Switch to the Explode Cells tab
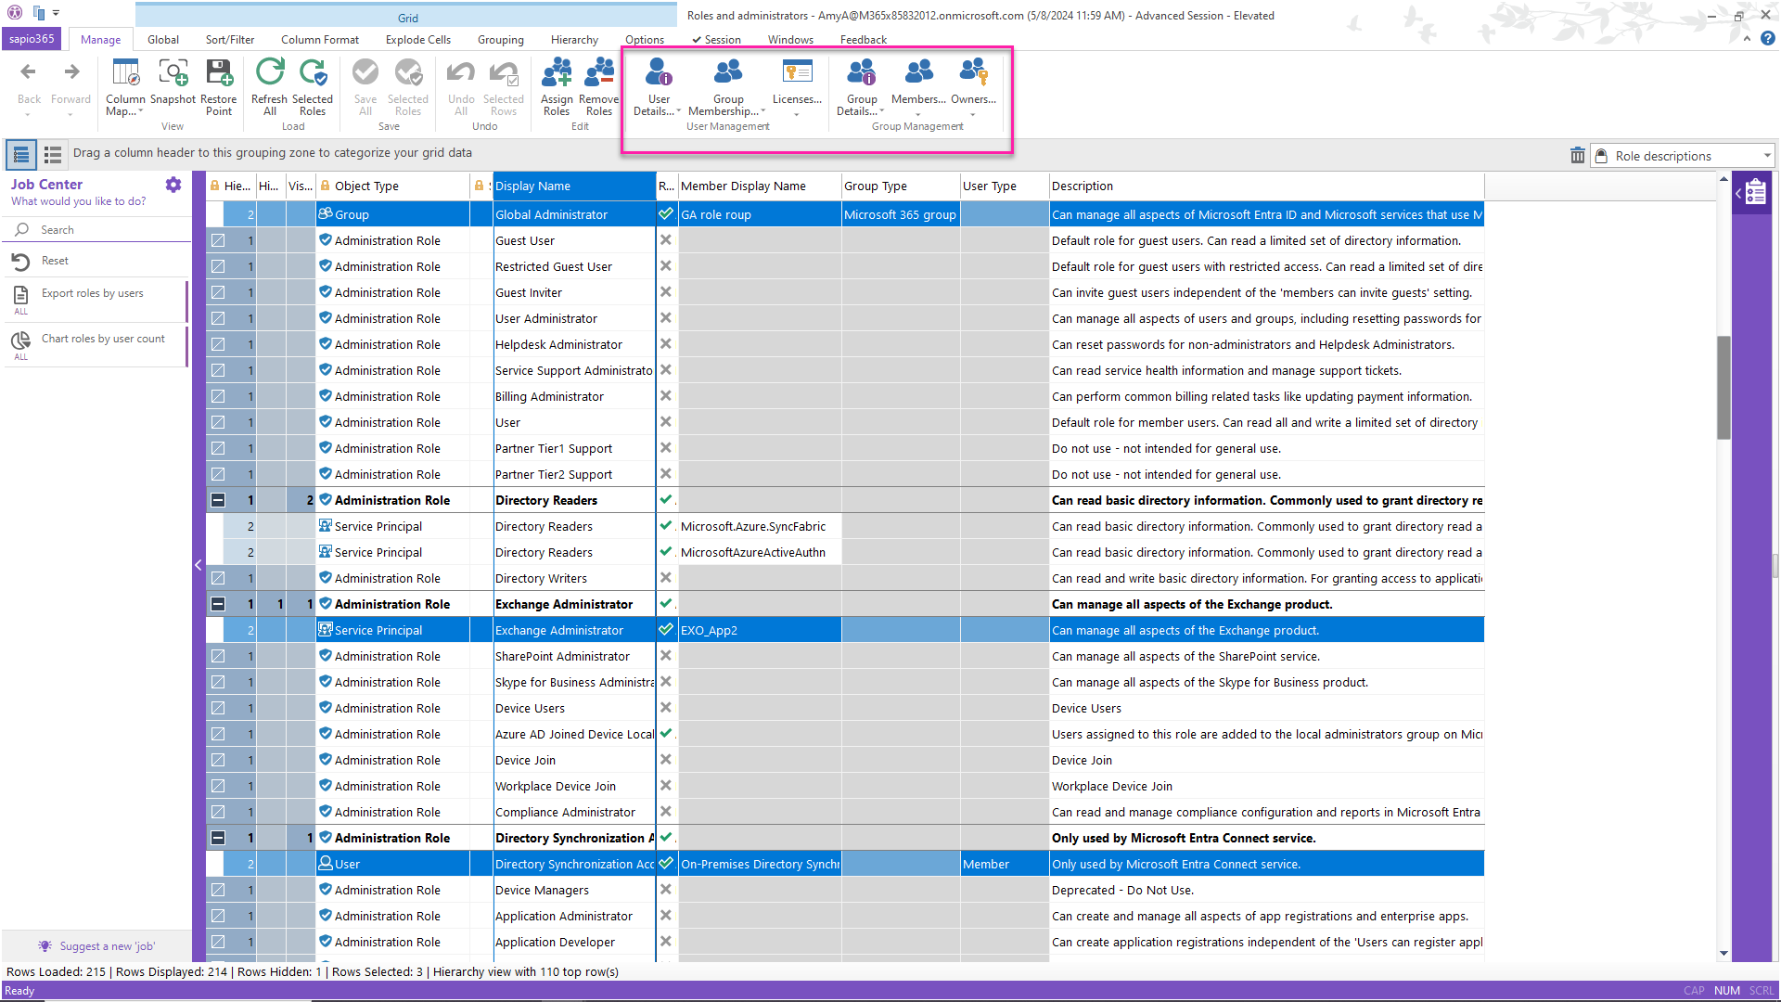The image size is (1781, 1002). [418, 40]
